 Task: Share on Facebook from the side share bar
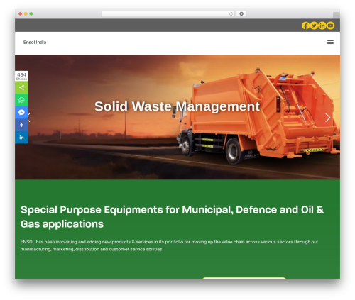coord(21,125)
